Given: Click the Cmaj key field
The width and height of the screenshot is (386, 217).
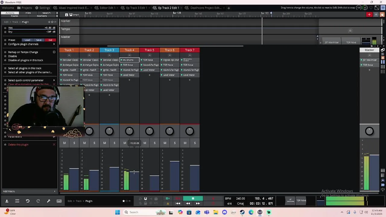Looking at the screenshot, I should (x=240, y=203).
